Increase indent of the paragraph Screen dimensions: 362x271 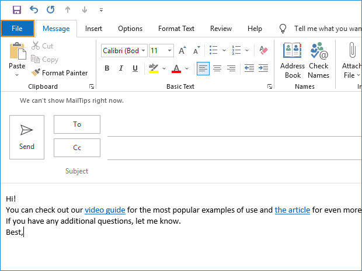[264, 68]
